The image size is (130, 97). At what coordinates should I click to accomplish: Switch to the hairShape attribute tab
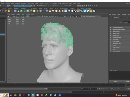click(116, 18)
